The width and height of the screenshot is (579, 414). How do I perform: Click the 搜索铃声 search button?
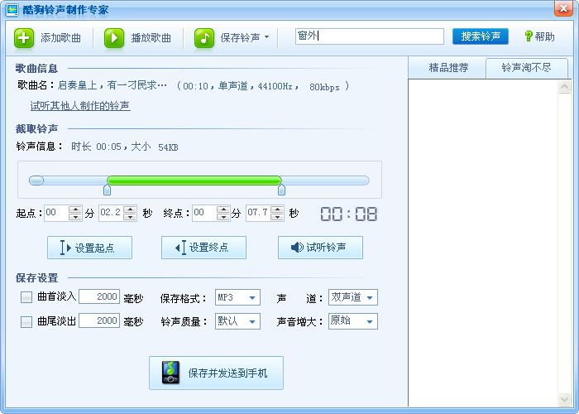pyautogui.click(x=481, y=36)
